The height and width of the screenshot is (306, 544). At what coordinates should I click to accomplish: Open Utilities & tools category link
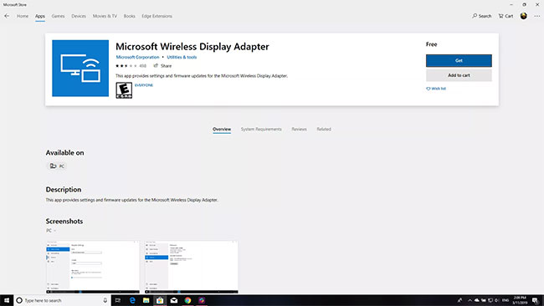point(182,57)
